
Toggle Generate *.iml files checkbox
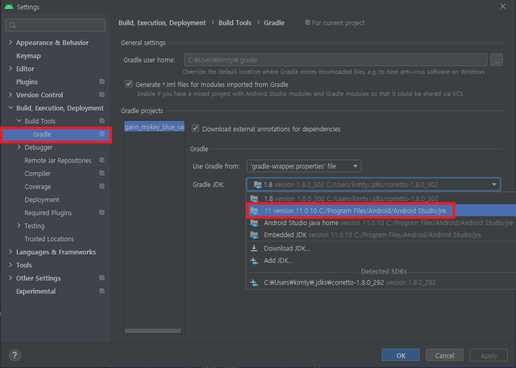[129, 84]
